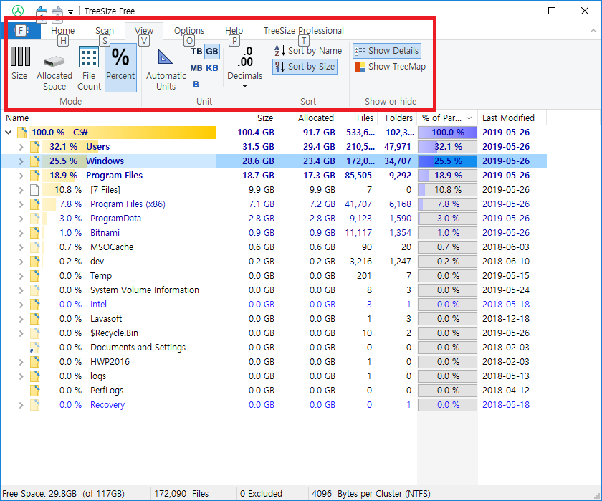Click the Size column header

247,118
